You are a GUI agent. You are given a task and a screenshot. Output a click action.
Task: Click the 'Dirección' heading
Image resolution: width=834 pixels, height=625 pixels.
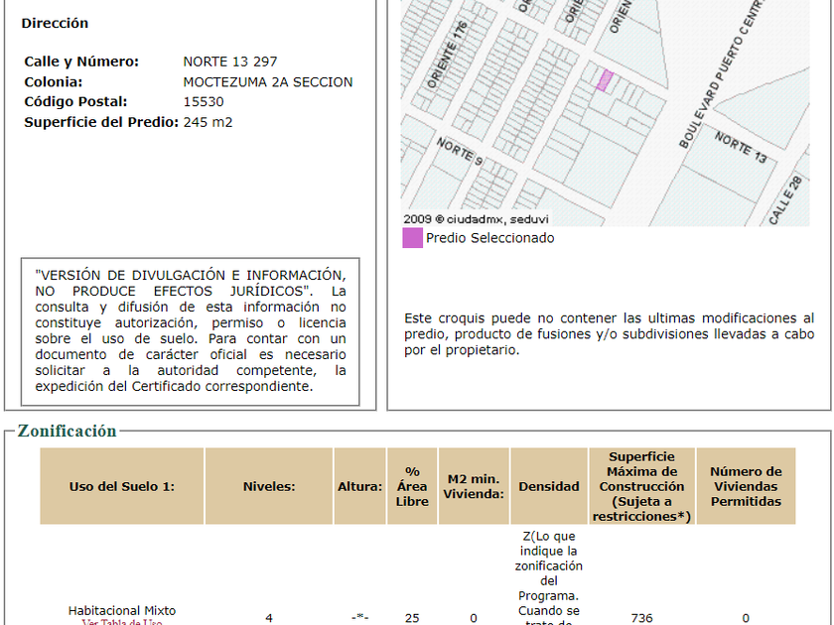[55, 24]
